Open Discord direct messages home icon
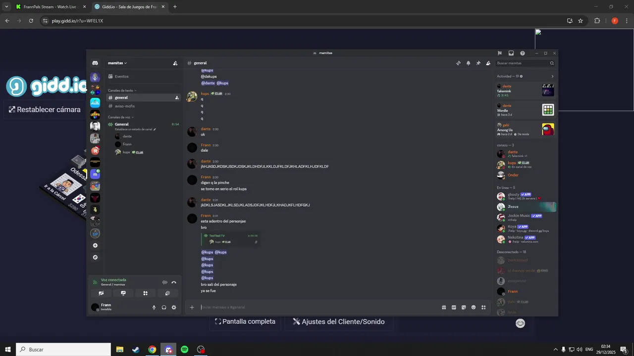This screenshot has height=356, width=634. tap(95, 63)
